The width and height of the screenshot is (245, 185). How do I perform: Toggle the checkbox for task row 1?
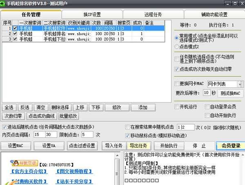(x=15, y=28)
